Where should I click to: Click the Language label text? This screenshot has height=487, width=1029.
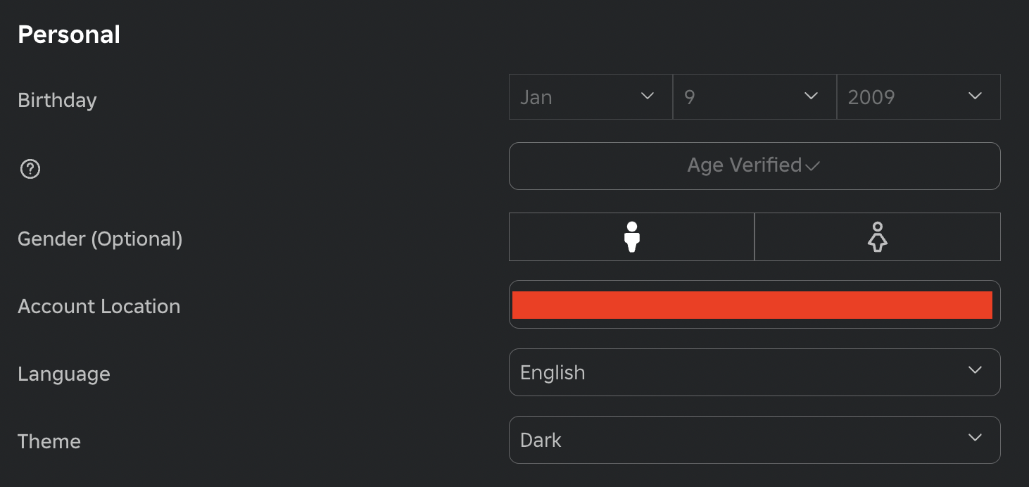coord(64,374)
